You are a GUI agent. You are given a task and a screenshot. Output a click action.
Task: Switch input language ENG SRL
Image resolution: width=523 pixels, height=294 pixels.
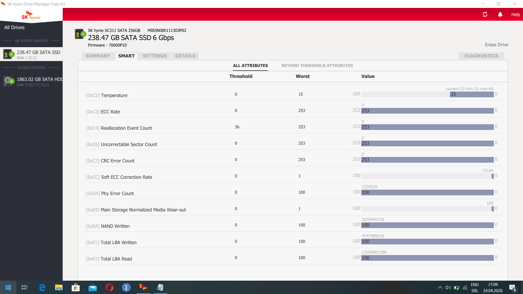point(475,287)
